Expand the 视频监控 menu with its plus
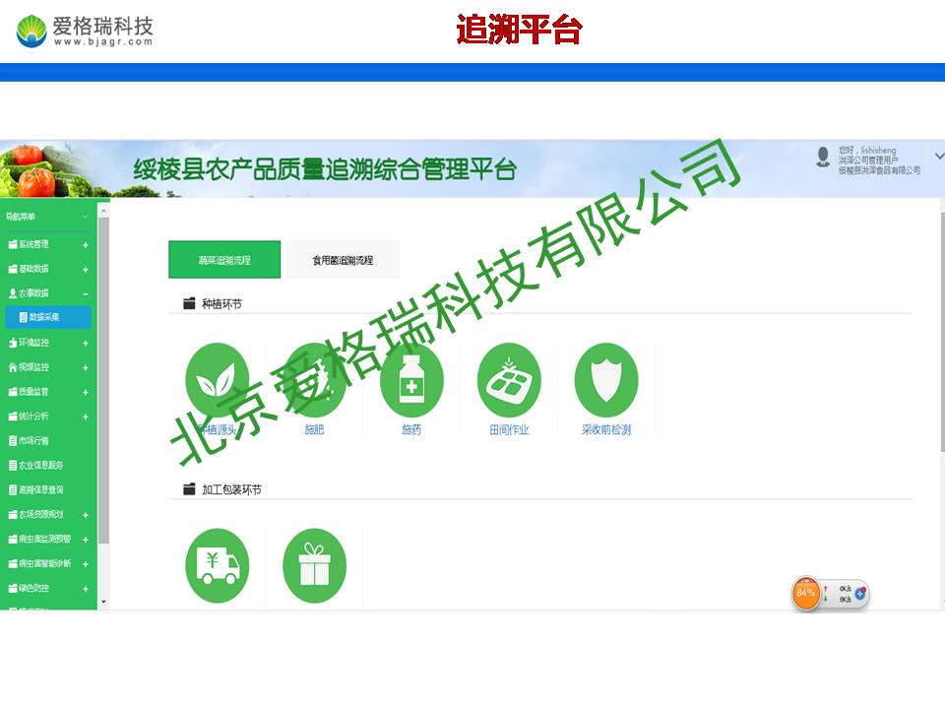 [86, 367]
